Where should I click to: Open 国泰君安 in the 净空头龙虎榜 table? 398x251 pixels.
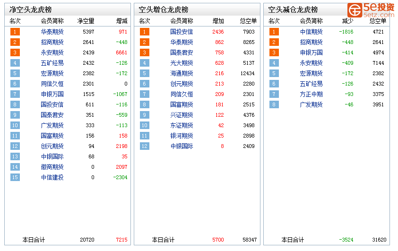(52, 115)
